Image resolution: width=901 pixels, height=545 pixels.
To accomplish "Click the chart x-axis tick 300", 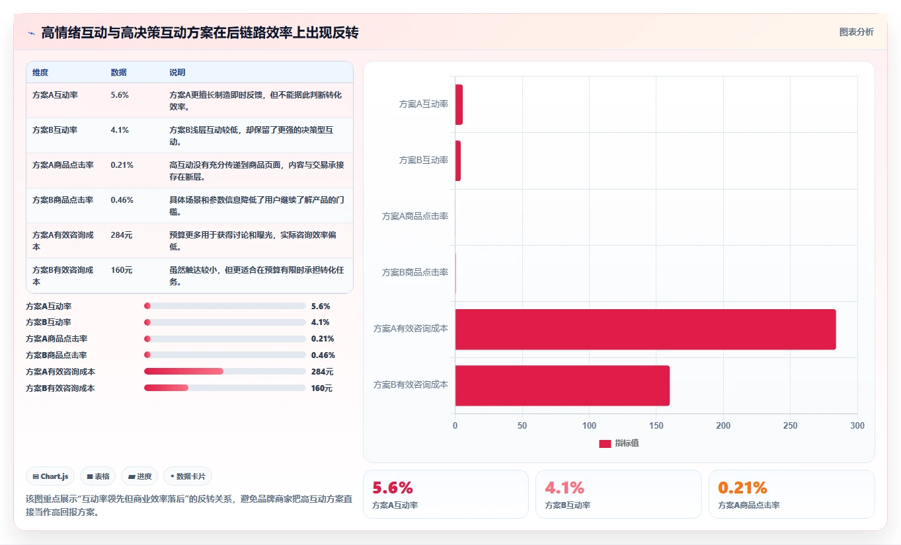I will [x=857, y=426].
